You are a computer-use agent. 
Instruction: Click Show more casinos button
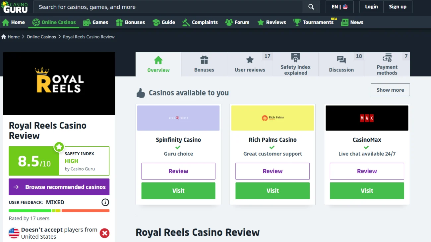coord(390,90)
